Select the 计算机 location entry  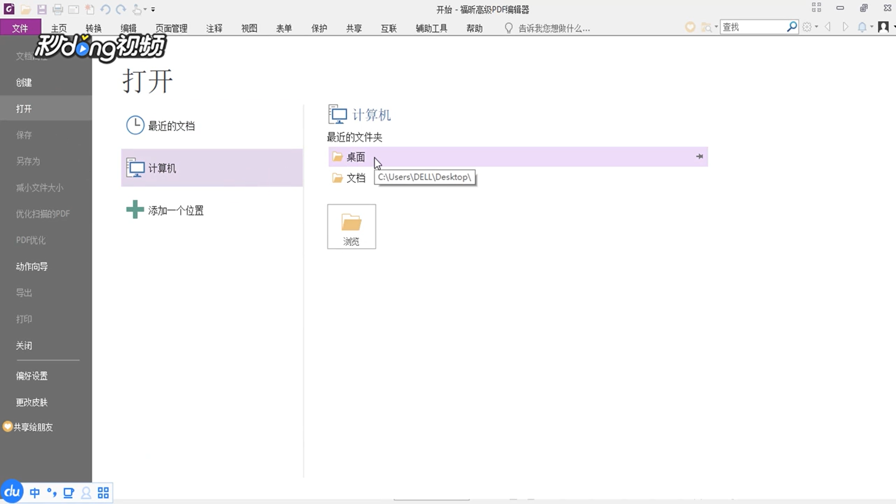click(212, 168)
